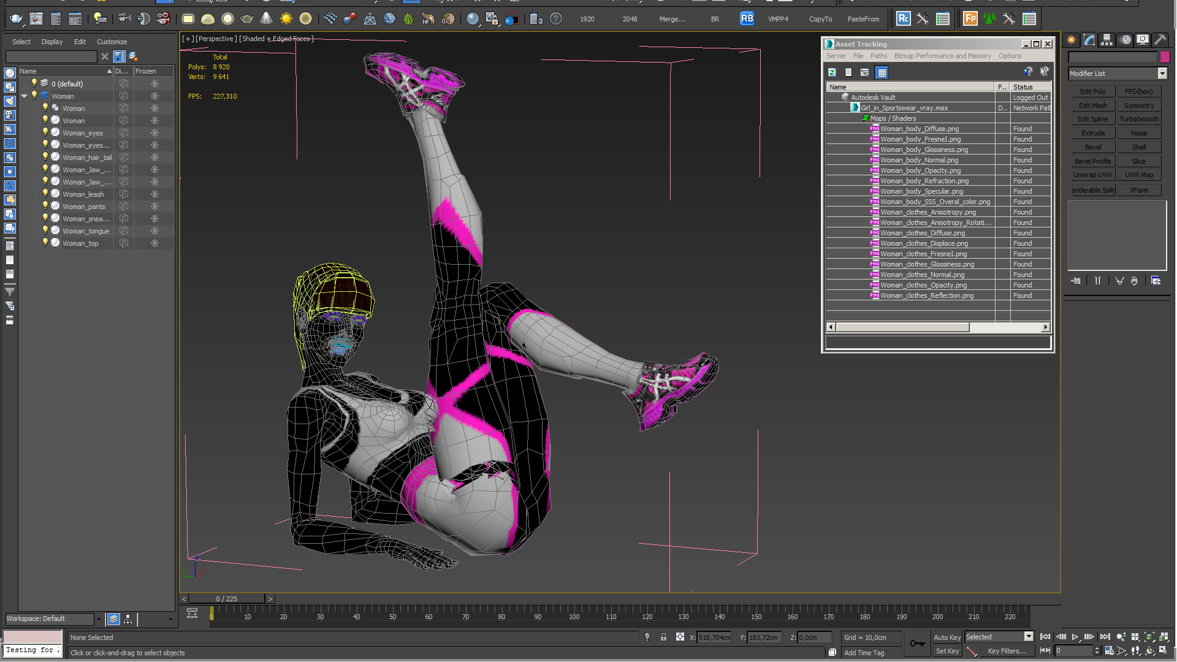Viewport: 1177px width, 662px height.
Task: Click the large Set Keys key icon
Action: [918, 644]
